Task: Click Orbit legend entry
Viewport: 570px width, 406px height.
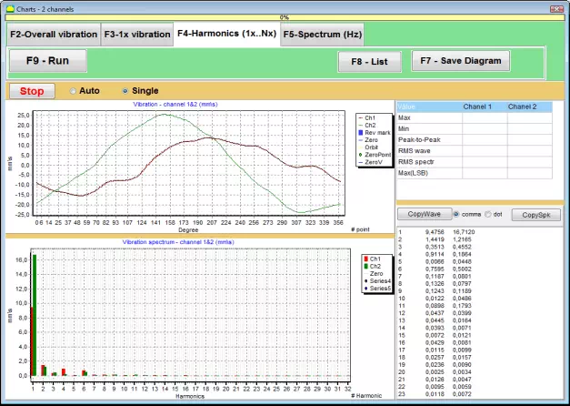Action: (368, 147)
